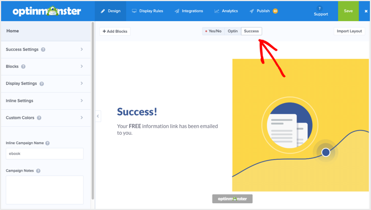This screenshot has height=210, width=371.
Task: Click the help icon beside Success Settings
Action: pos(43,50)
